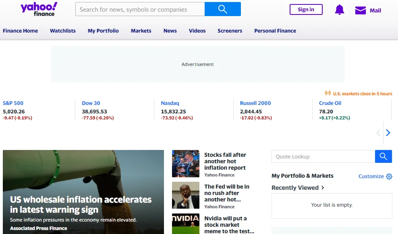Open the Dow 30 index link
The width and height of the screenshot is (398, 234).
tap(91, 103)
